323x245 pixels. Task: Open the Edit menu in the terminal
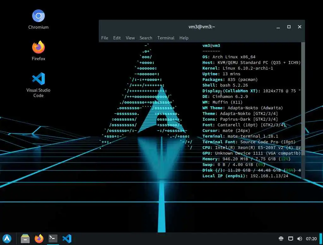click(117, 38)
